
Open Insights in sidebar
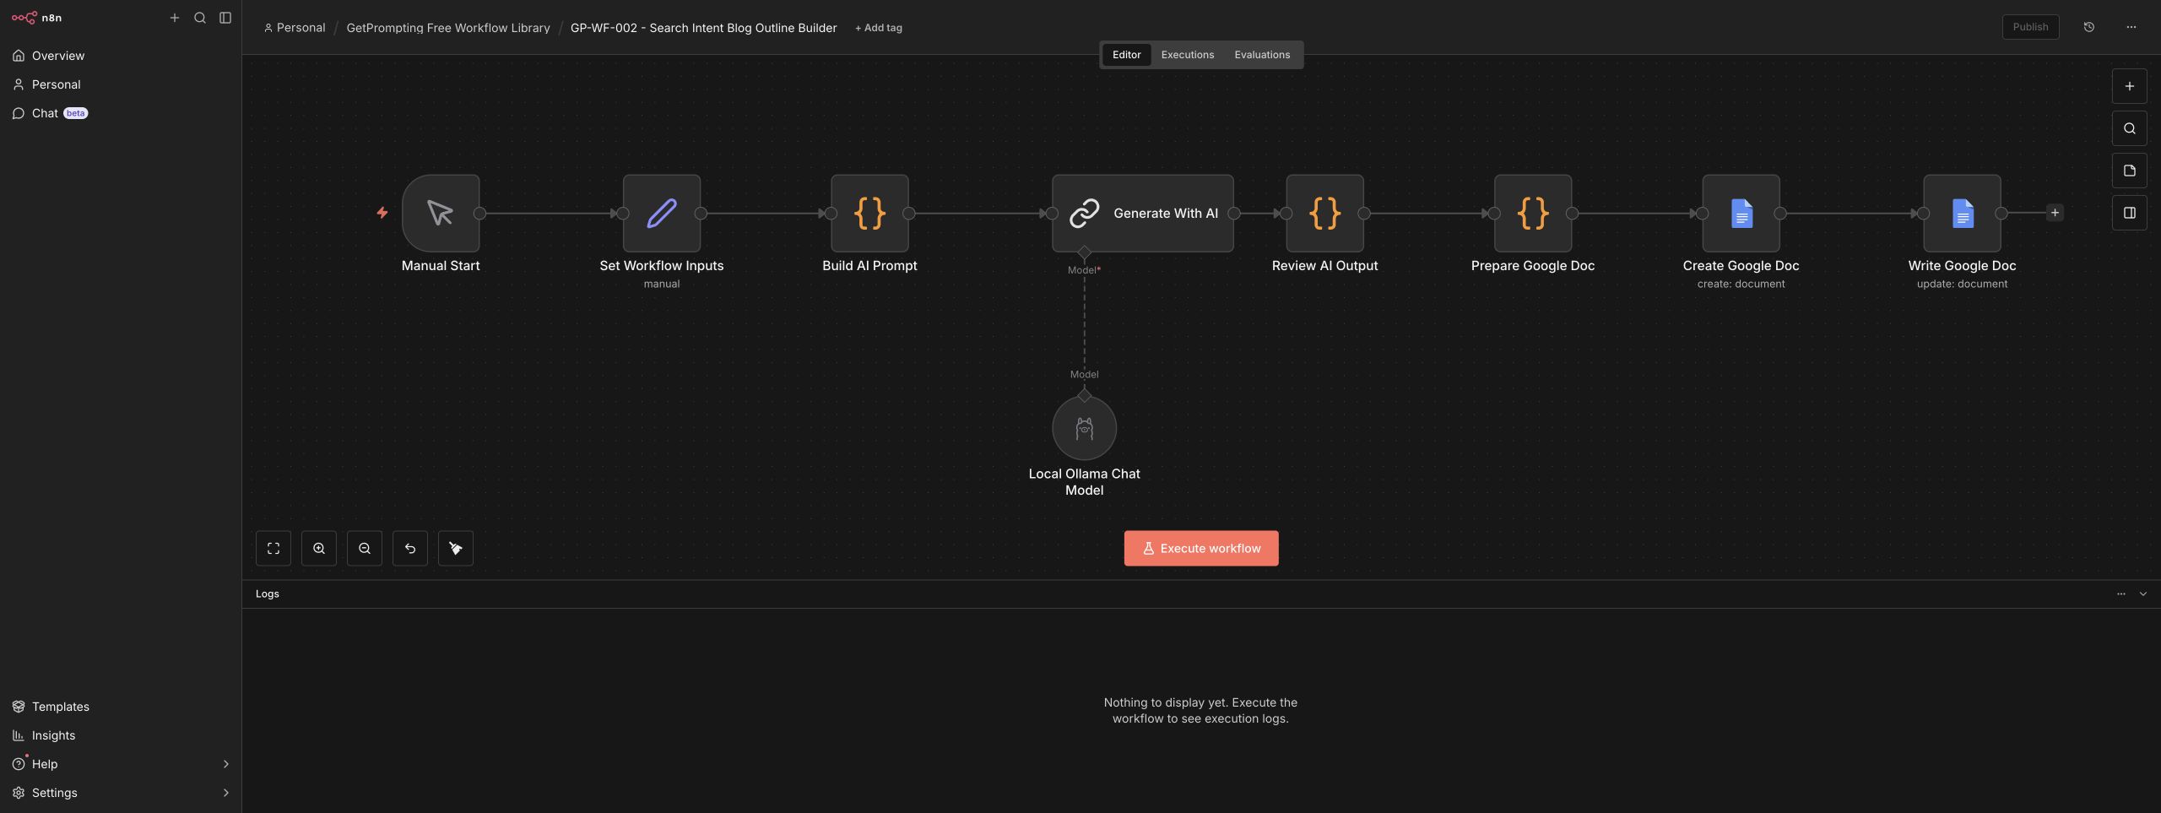coord(121,735)
